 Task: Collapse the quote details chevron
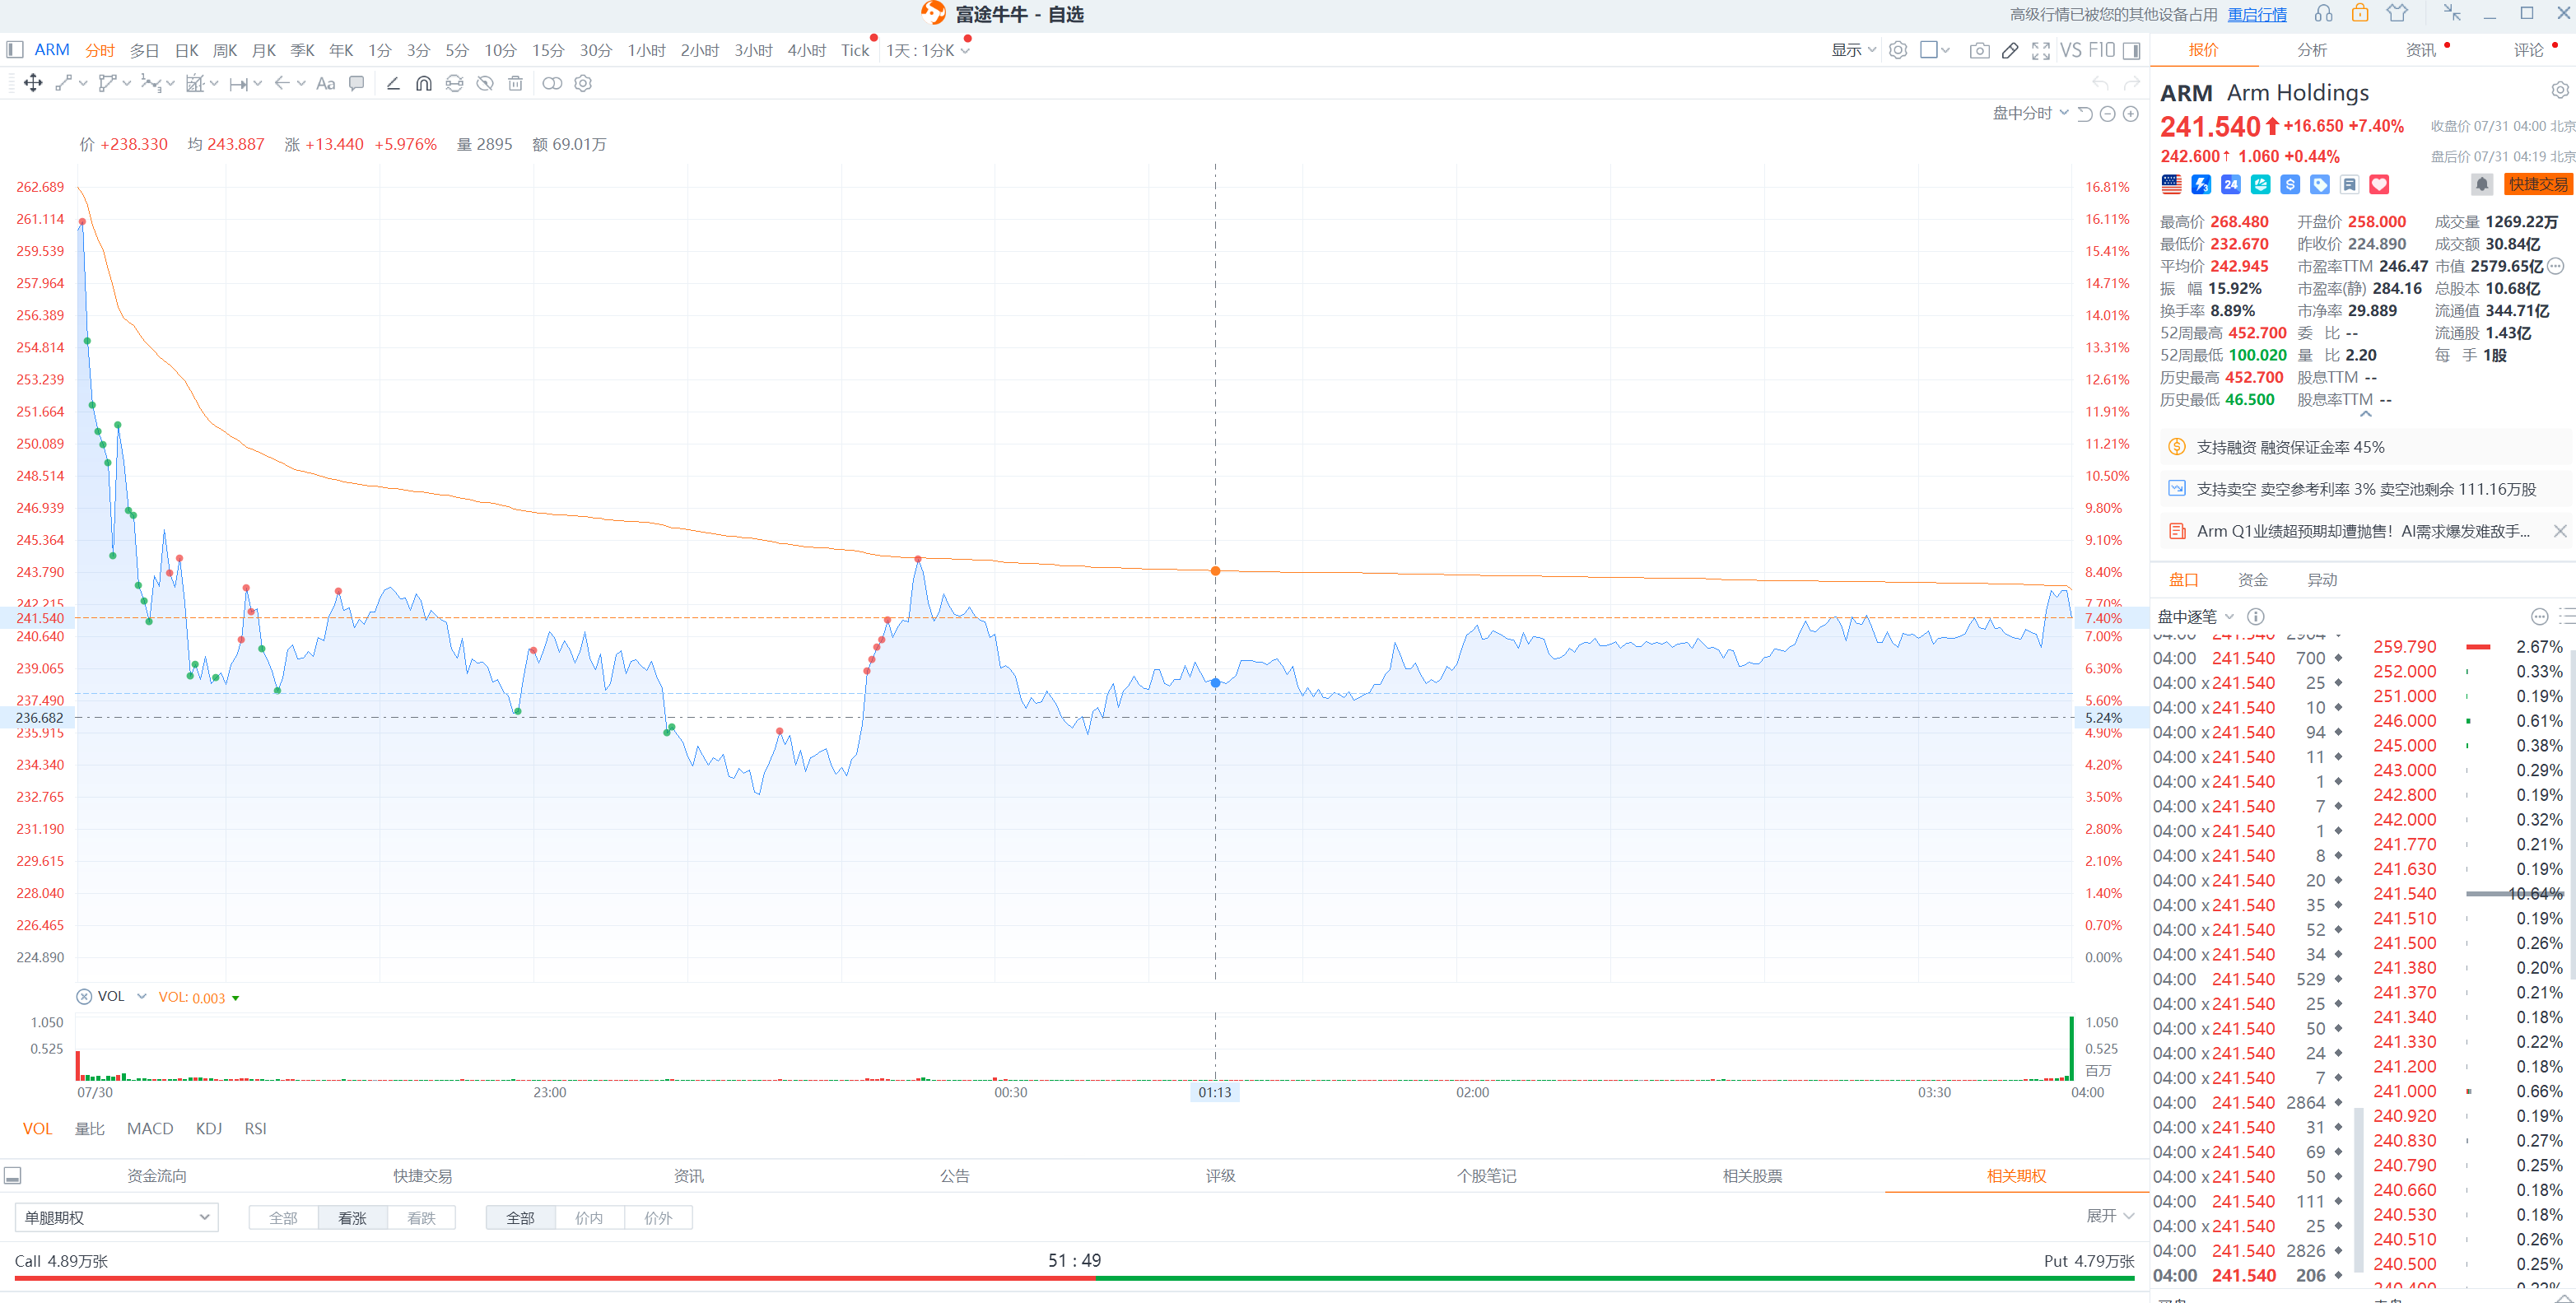pos(2366,414)
